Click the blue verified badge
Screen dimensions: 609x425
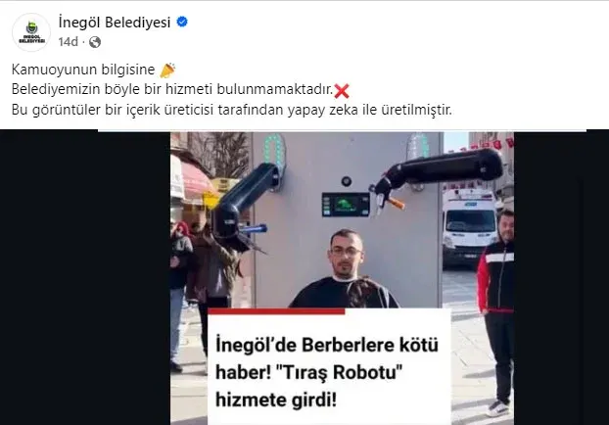(x=182, y=22)
